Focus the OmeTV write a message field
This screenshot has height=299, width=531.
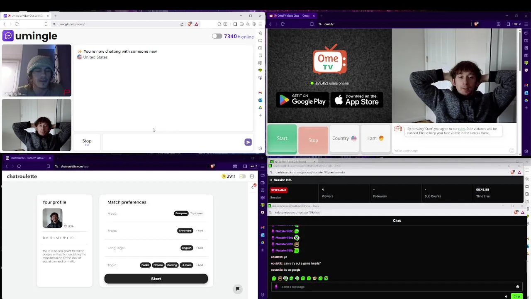[450, 150]
